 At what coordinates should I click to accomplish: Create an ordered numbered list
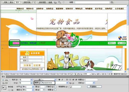(70, 80)
